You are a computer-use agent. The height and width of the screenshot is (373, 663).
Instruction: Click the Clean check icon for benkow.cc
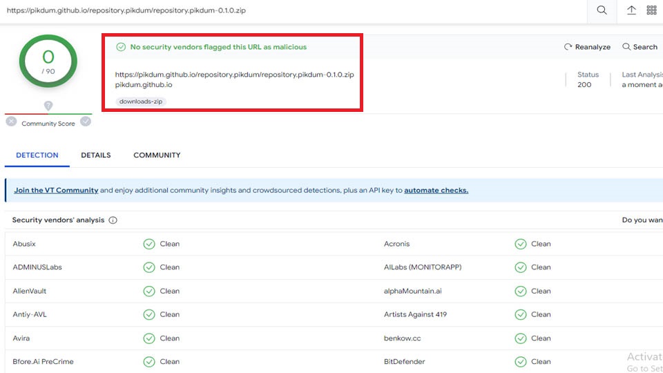pos(521,338)
